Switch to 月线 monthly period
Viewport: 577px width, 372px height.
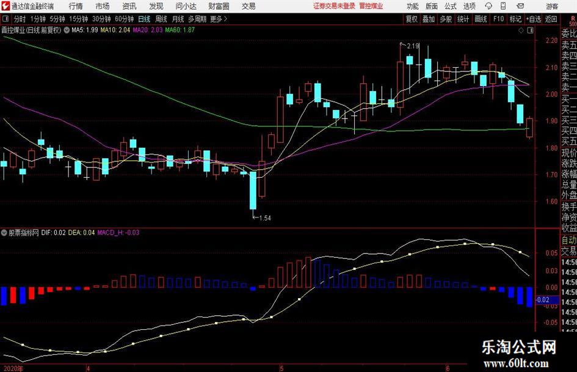pyautogui.click(x=178, y=19)
